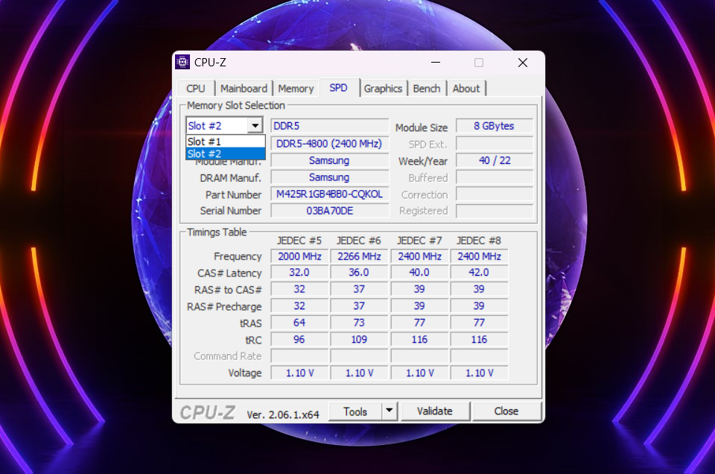Click tRC value 96
This screenshot has height=474, width=715.
[299, 340]
